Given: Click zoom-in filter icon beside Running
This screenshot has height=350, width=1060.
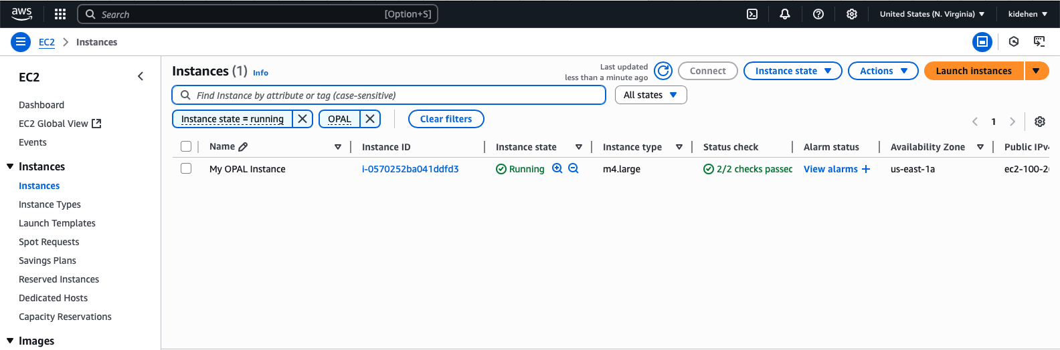Looking at the screenshot, I should tap(557, 169).
